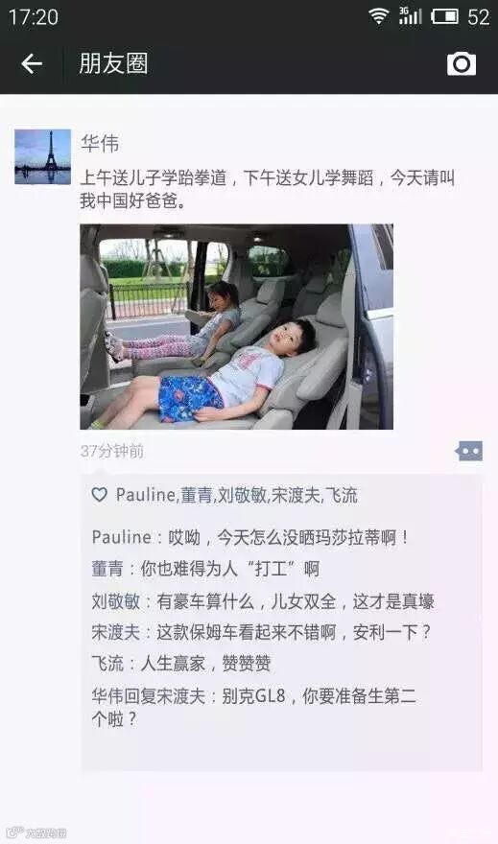The image size is (498, 844).
Task: Tap 华伟's reply mentioning 别克GL8
Action: [254, 707]
